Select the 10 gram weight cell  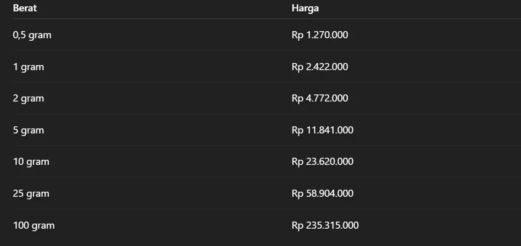pos(31,162)
